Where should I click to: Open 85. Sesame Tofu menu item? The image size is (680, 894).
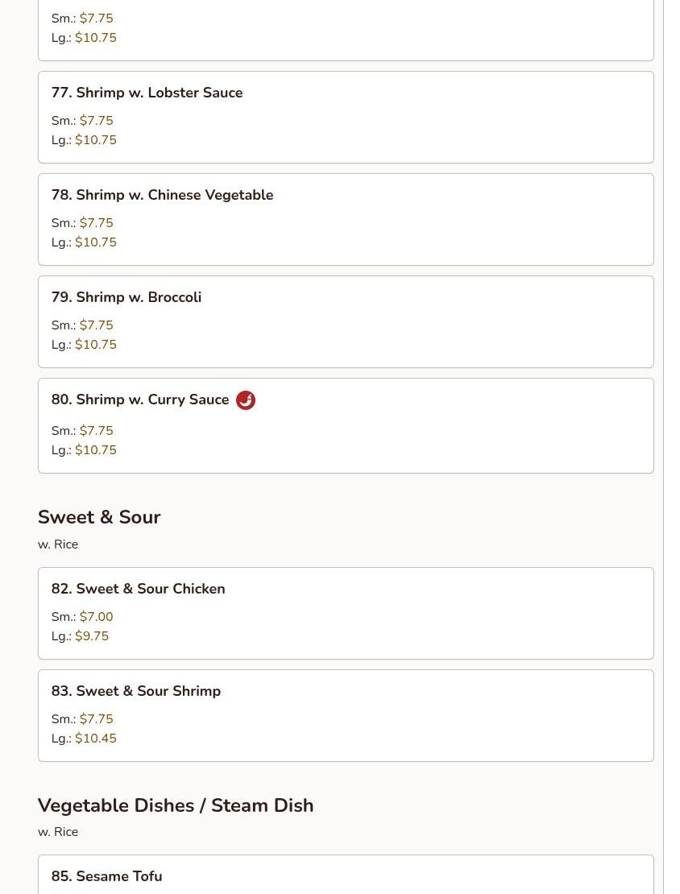click(107, 876)
